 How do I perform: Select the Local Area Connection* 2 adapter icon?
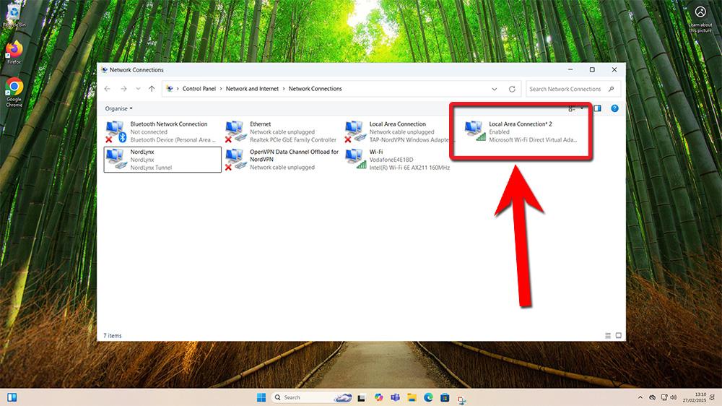click(475, 131)
